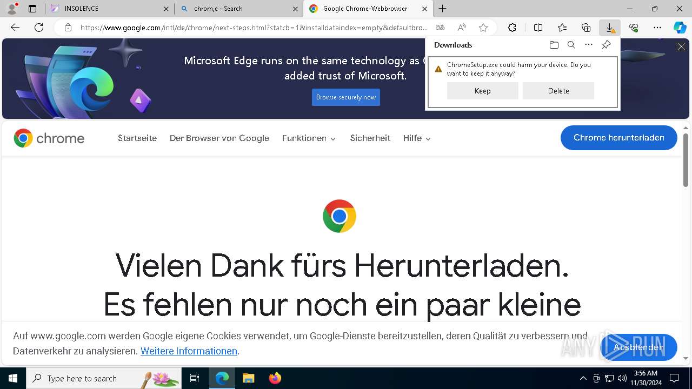The width and height of the screenshot is (692, 389).
Task: Open the Edge profile avatar
Action: 12,9
